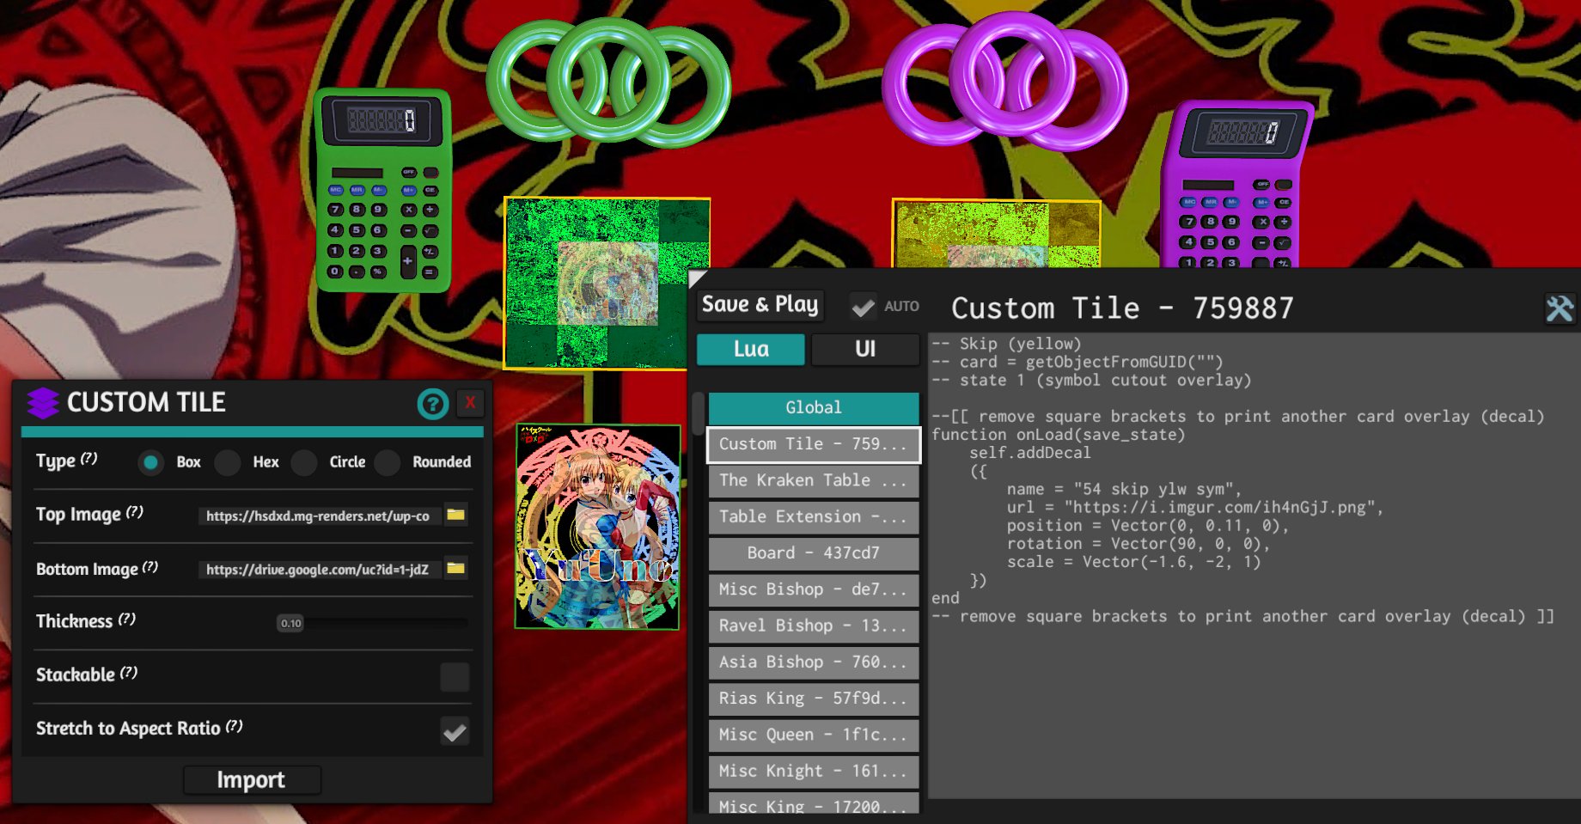The width and height of the screenshot is (1581, 824).
Task: Select Box tile type
Action: coord(151,462)
